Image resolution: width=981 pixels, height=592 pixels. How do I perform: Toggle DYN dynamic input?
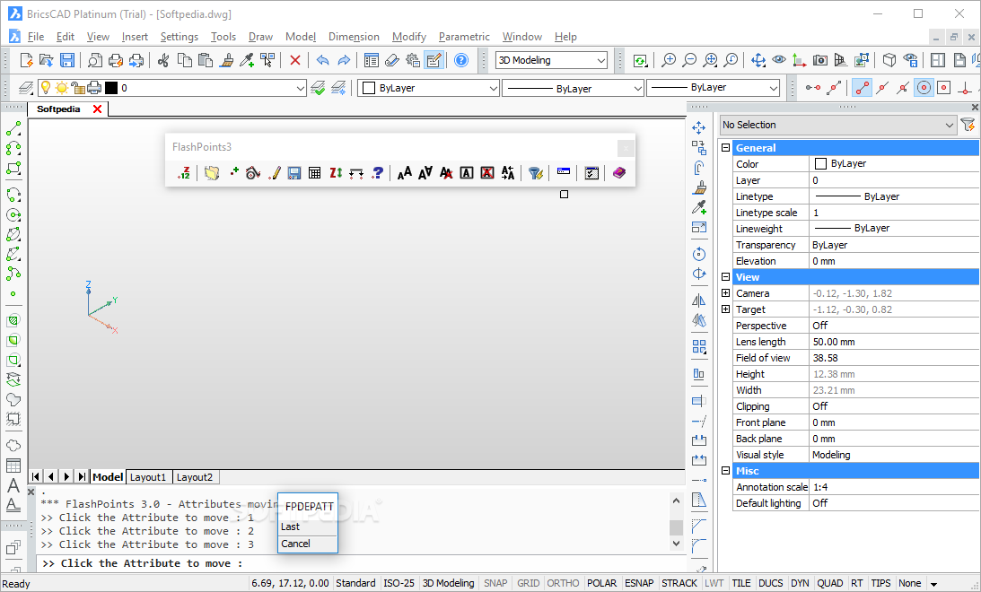pyautogui.click(x=800, y=583)
